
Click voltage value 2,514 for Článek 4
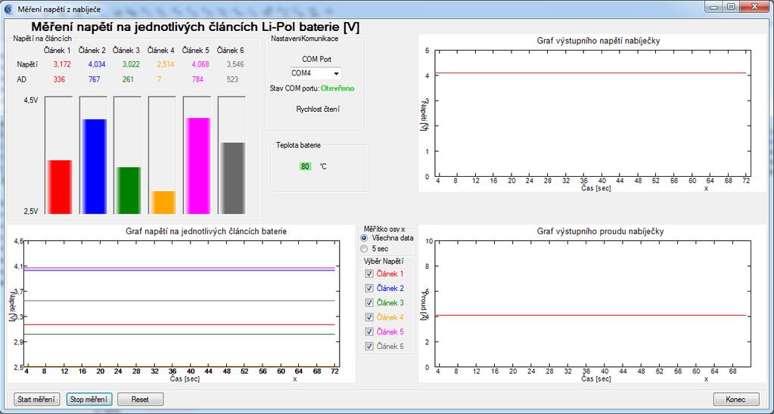166,64
